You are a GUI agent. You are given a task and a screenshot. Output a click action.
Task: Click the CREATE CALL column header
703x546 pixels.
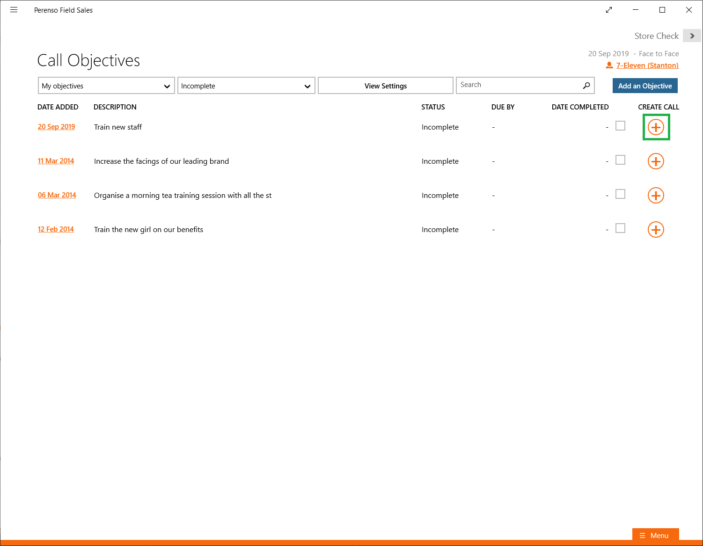659,107
